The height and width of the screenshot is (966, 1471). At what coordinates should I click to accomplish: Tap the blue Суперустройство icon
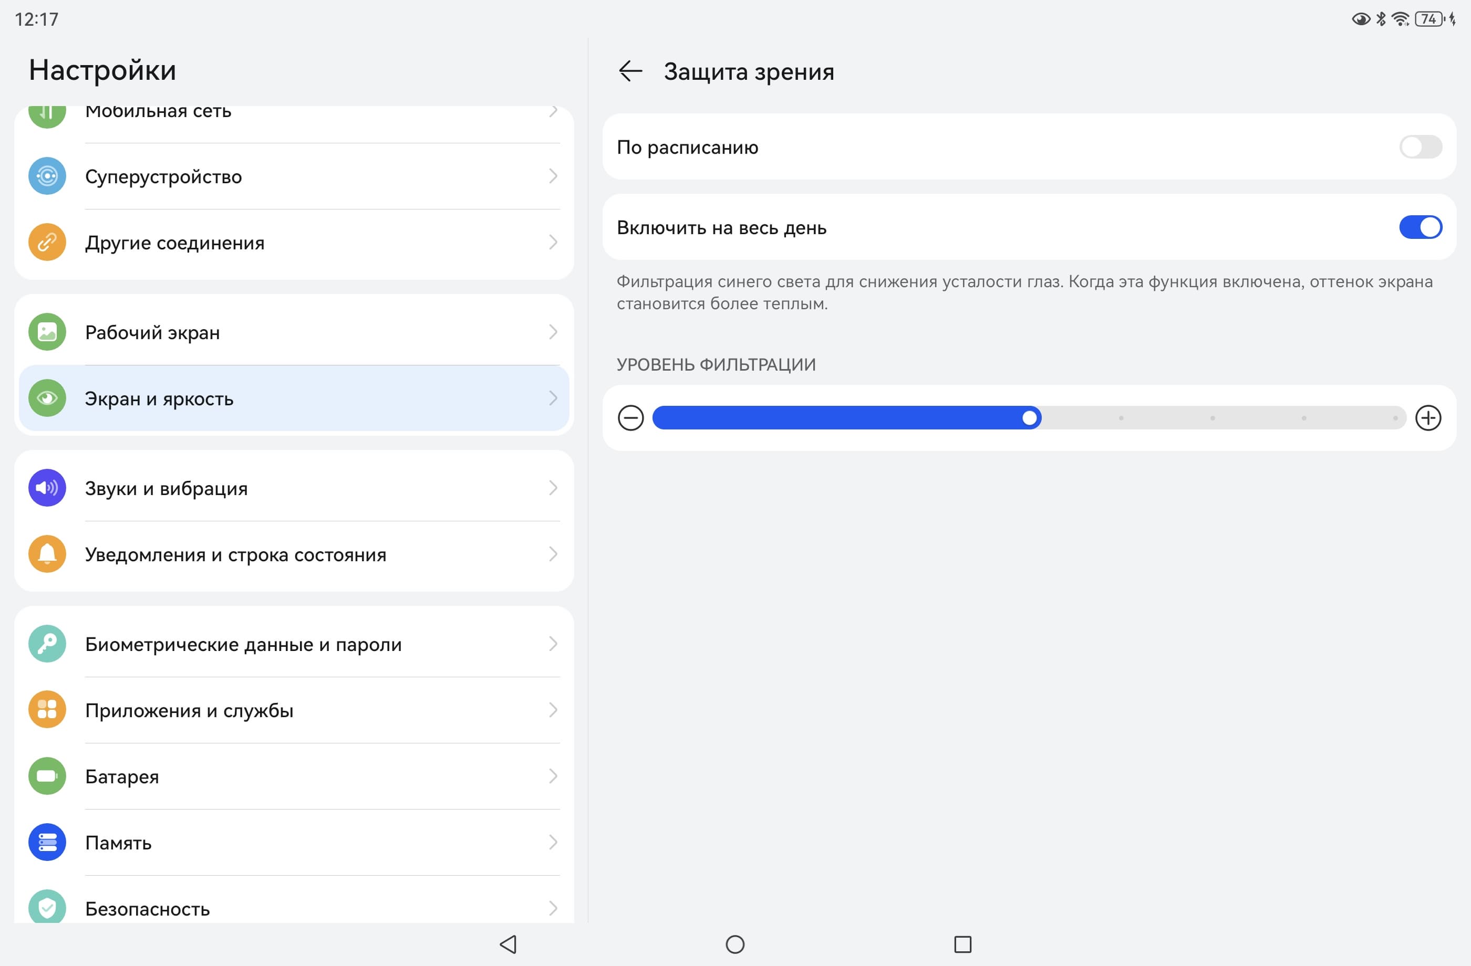coord(47,176)
